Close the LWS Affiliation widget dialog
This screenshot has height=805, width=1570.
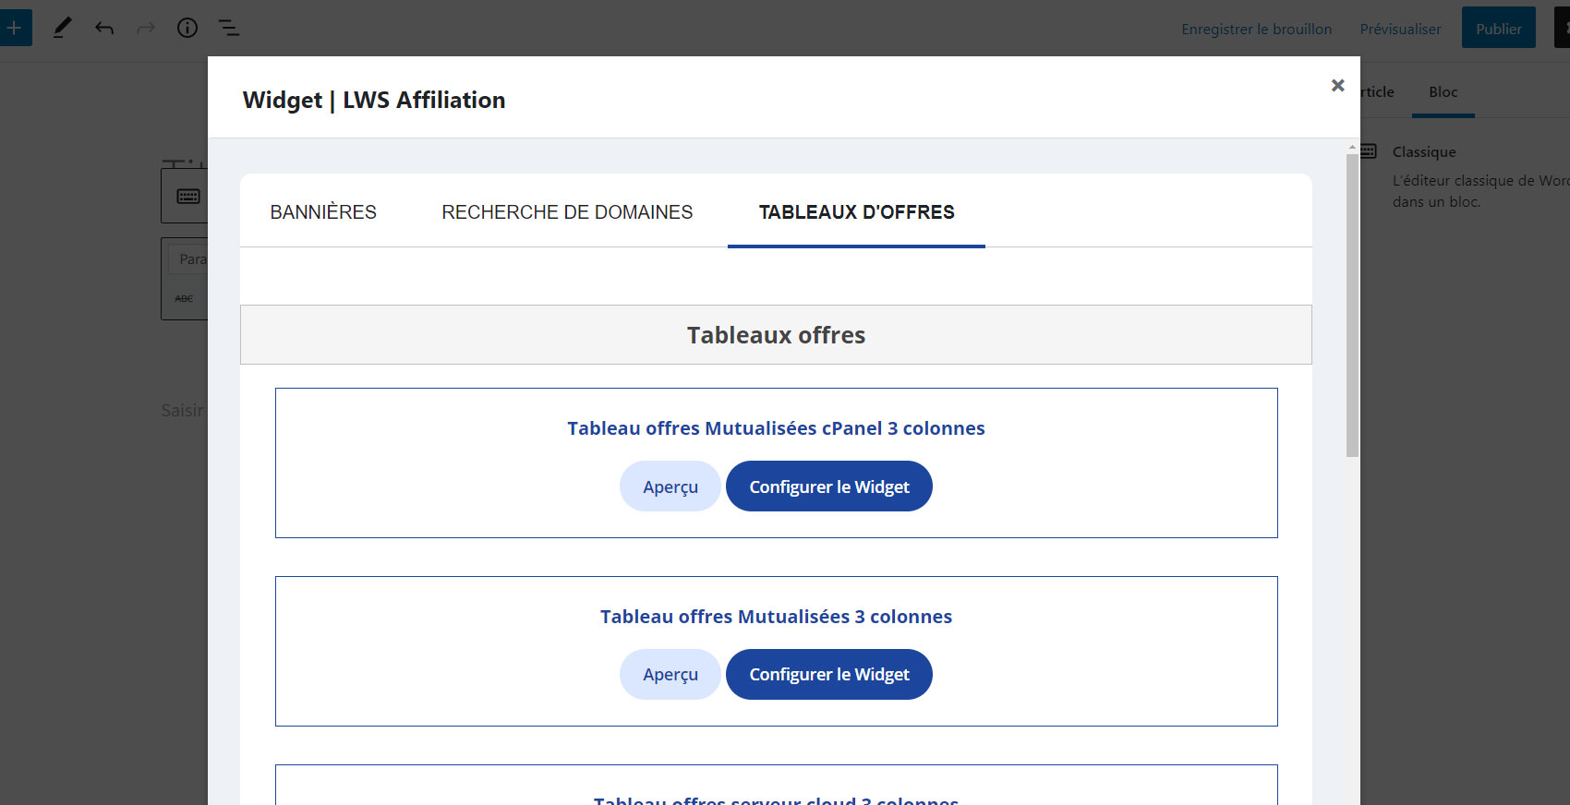1337,85
